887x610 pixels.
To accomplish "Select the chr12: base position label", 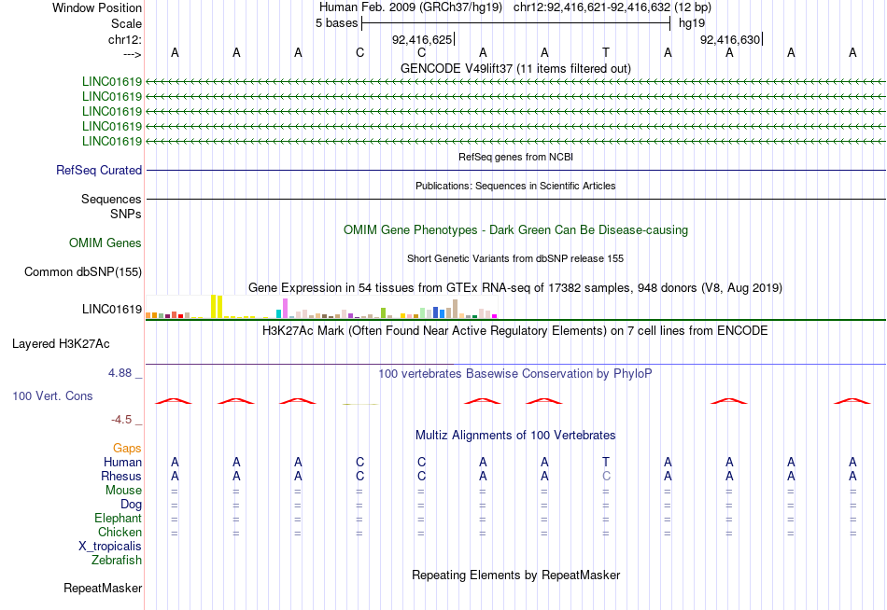I will (x=125, y=39).
